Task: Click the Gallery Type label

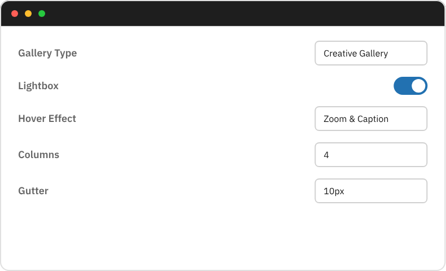Action: click(x=47, y=53)
